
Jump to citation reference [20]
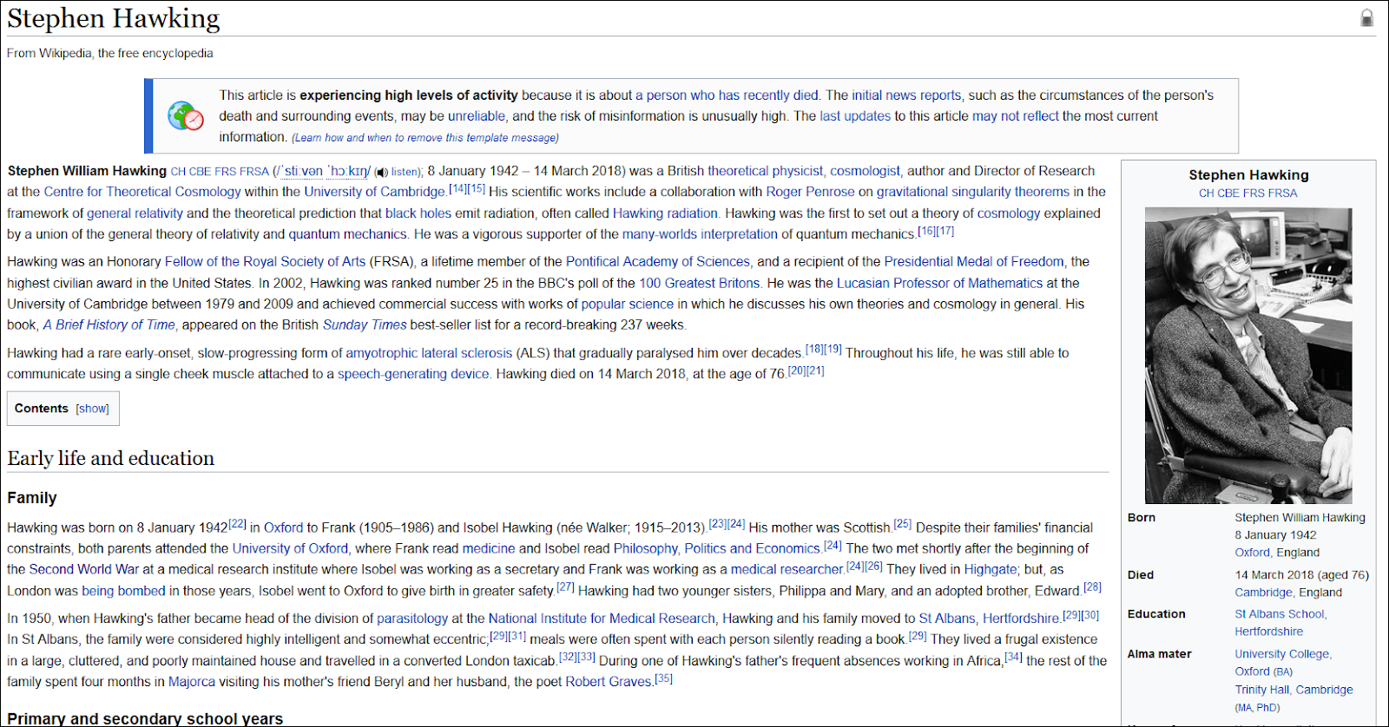click(797, 371)
